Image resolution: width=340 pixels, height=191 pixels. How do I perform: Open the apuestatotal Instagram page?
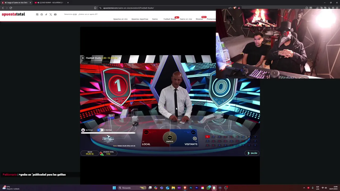[37, 14]
